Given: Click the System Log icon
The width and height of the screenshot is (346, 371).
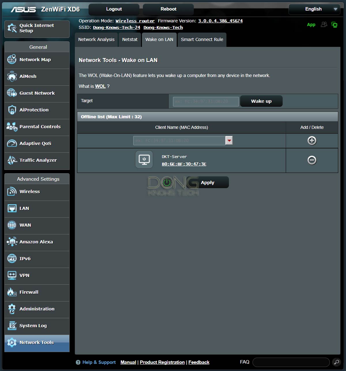Looking at the screenshot, I should (x=12, y=325).
